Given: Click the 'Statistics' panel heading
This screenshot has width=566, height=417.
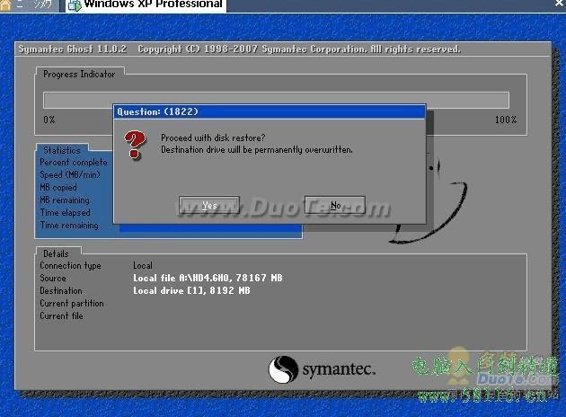Looking at the screenshot, I should tap(62, 150).
